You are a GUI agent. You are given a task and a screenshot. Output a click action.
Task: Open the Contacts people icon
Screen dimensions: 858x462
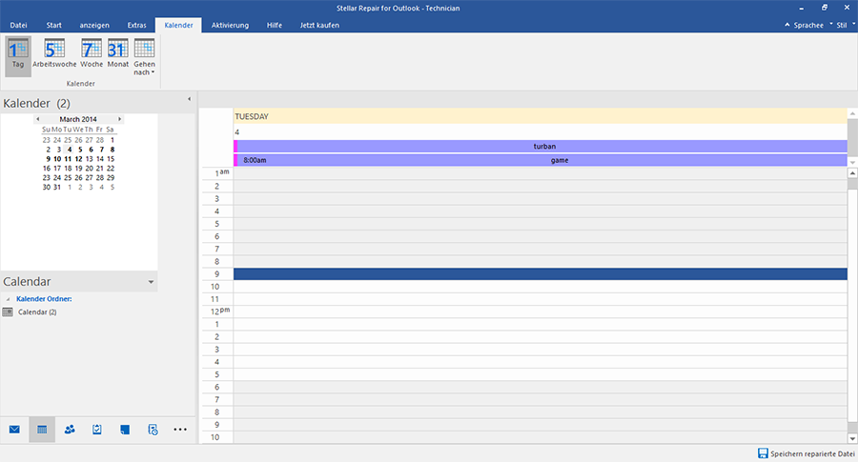tap(70, 430)
